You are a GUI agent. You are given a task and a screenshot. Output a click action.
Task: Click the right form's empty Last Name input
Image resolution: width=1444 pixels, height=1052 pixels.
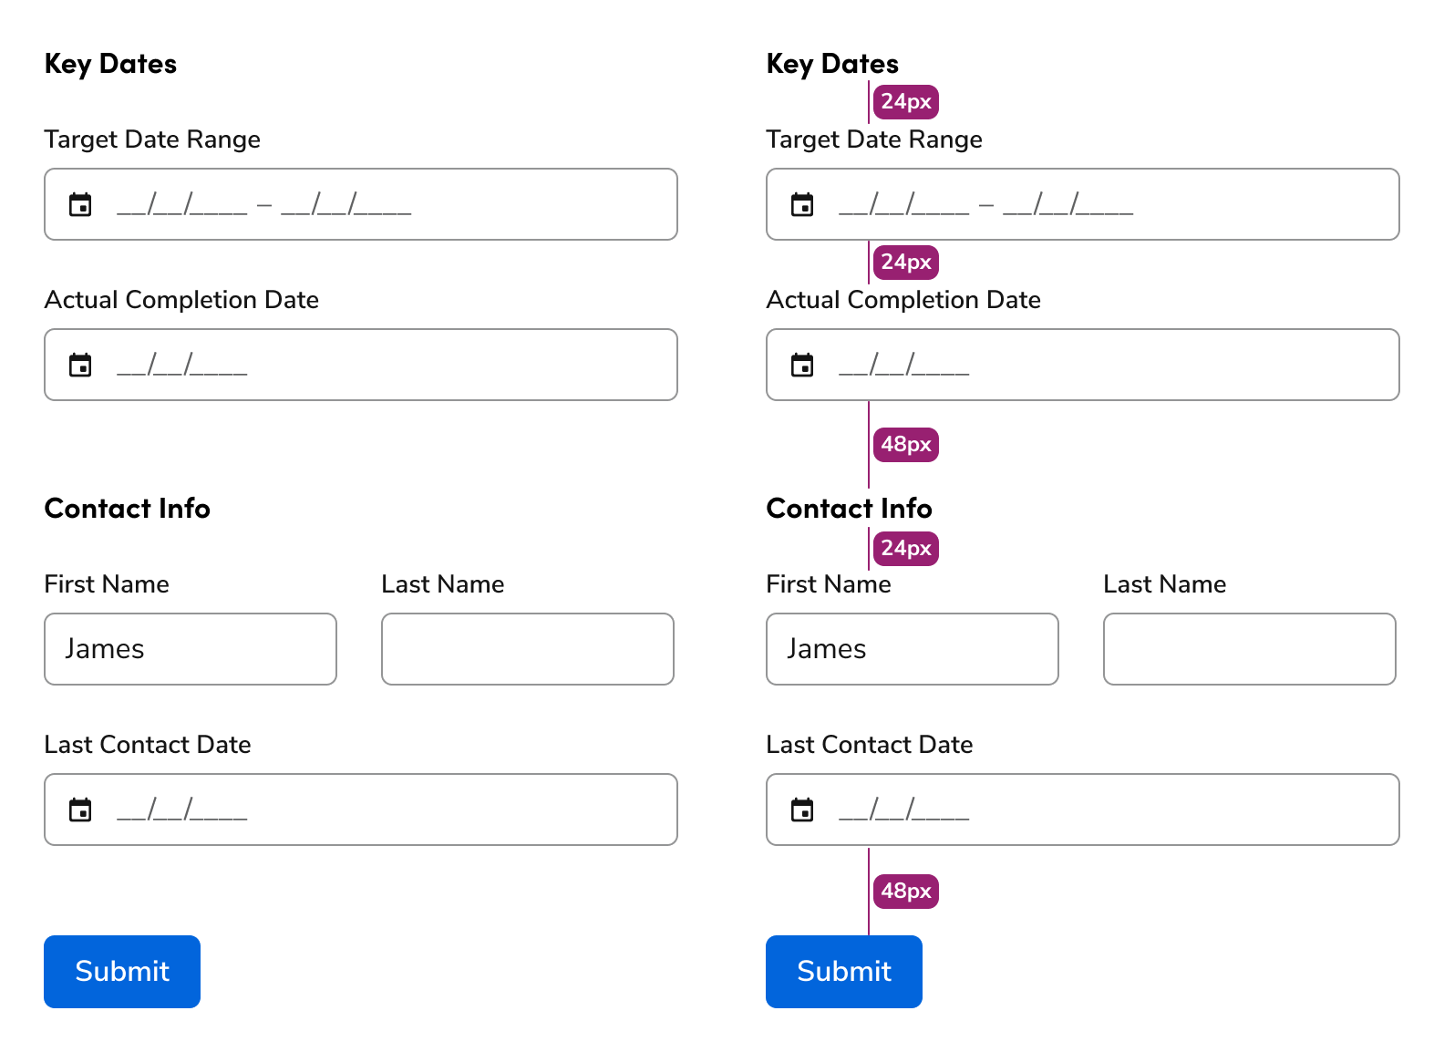(x=1249, y=649)
